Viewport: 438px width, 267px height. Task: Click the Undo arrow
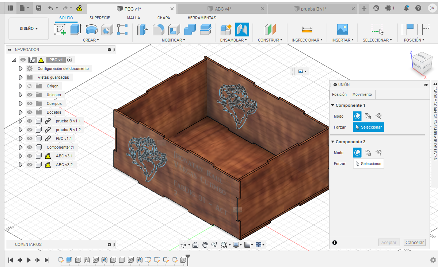coord(50,8)
